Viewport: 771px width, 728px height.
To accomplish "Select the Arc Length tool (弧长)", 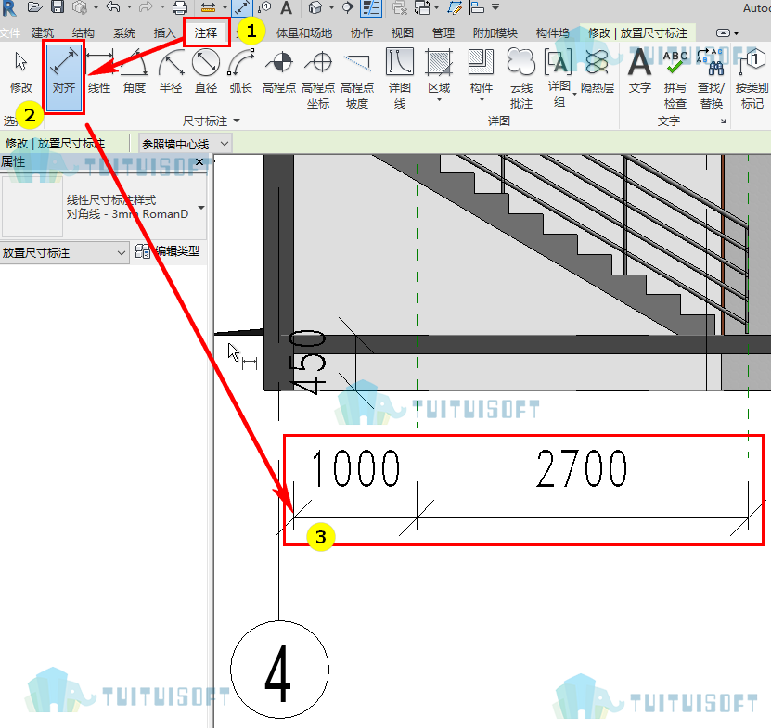I will [x=240, y=71].
